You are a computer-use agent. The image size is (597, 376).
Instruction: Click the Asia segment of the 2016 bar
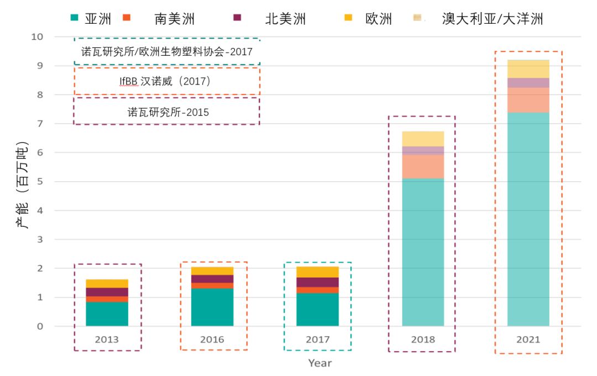click(x=212, y=307)
